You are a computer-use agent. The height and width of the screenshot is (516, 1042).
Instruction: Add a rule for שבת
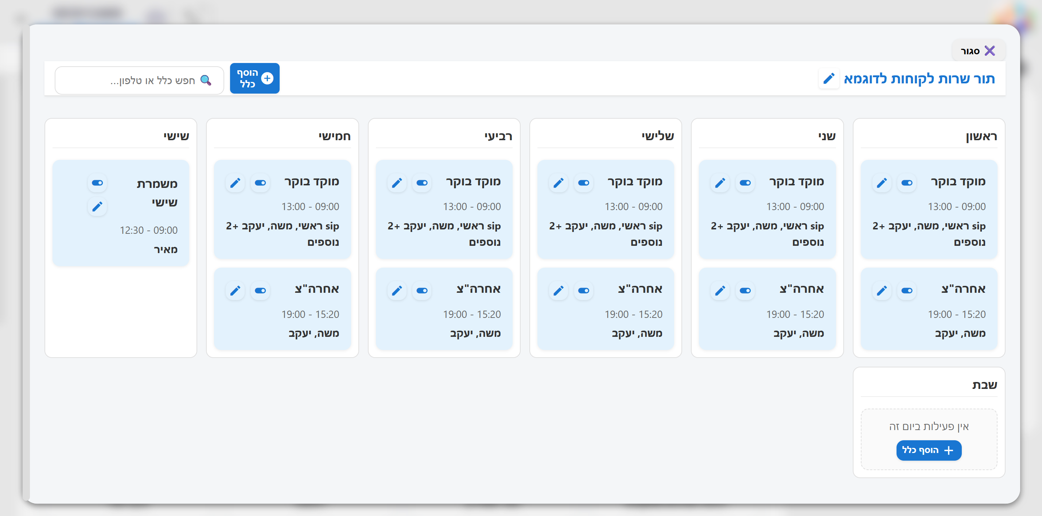pyautogui.click(x=928, y=450)
